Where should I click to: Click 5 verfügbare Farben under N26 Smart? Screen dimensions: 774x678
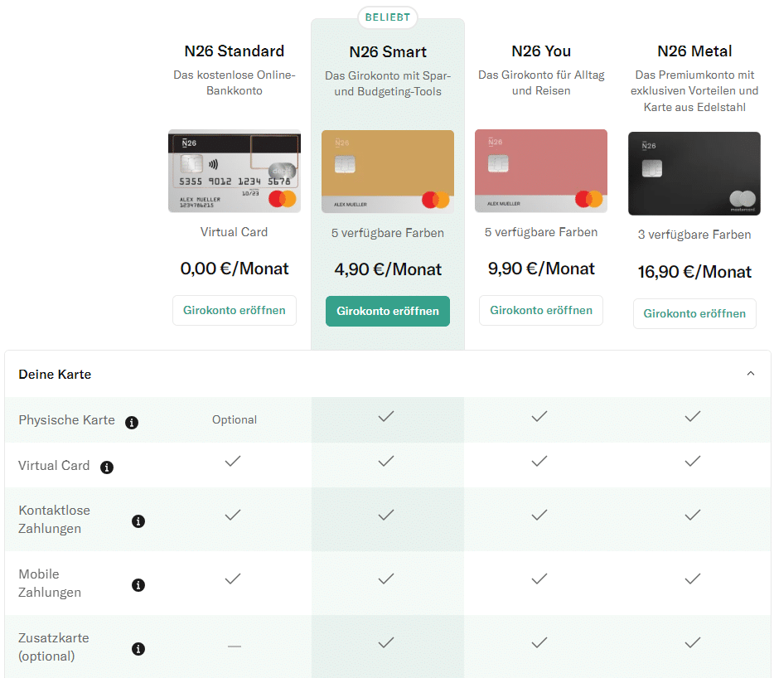pos(388,233)
